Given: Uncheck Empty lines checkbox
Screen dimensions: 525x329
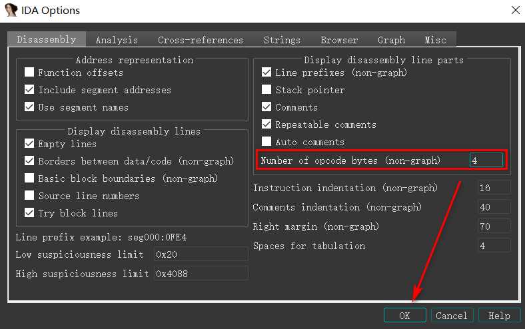Looking at the screenshot, I should 29,144.
